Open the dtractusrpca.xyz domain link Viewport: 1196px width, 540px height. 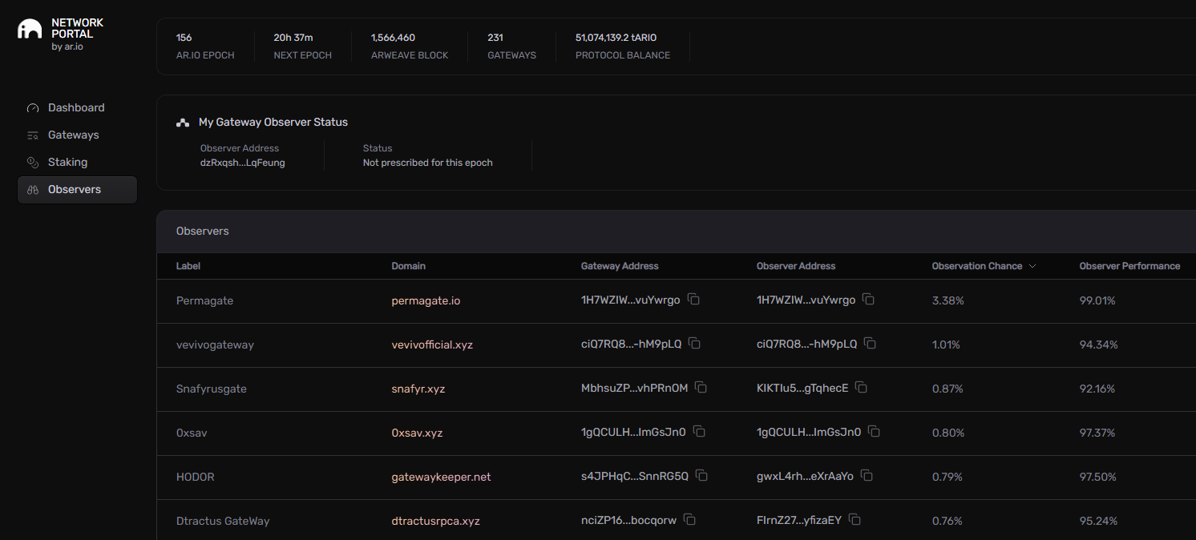(x=435, y=521)
